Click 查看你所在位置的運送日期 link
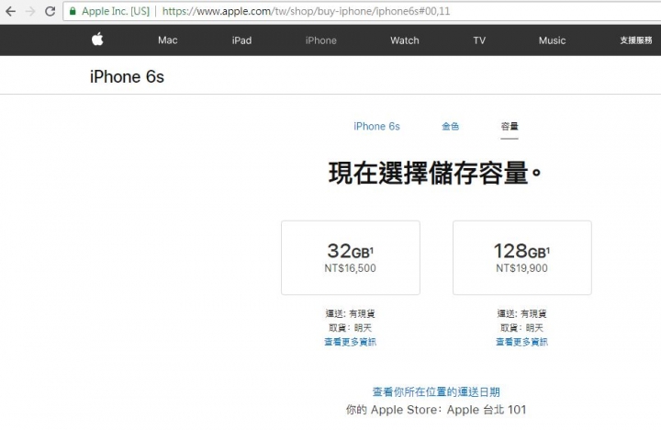661x430 pixels. click(x=436, y=392)
